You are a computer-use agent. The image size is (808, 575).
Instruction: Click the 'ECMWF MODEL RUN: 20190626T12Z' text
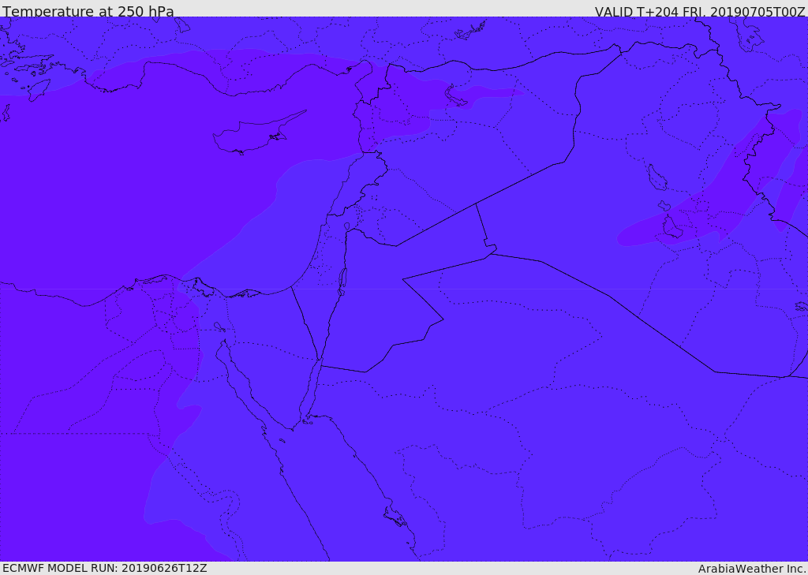[105, 568]
